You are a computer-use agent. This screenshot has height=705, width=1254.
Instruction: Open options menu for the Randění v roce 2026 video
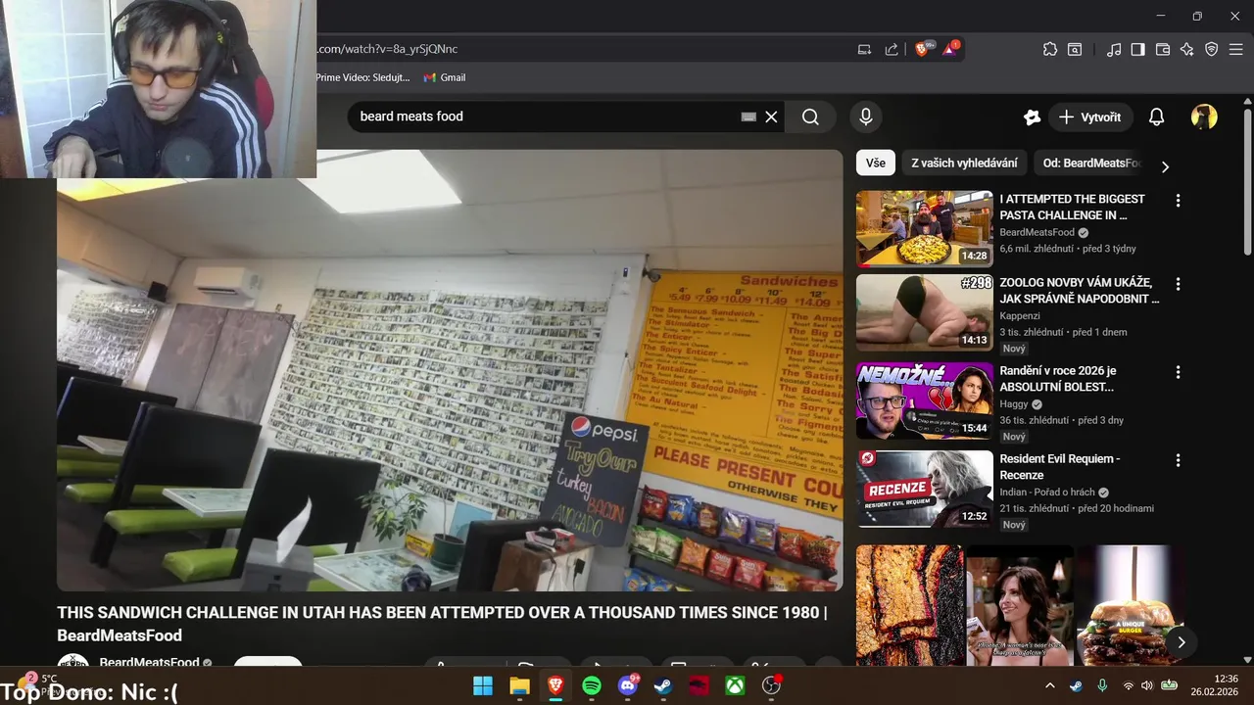1178,372
